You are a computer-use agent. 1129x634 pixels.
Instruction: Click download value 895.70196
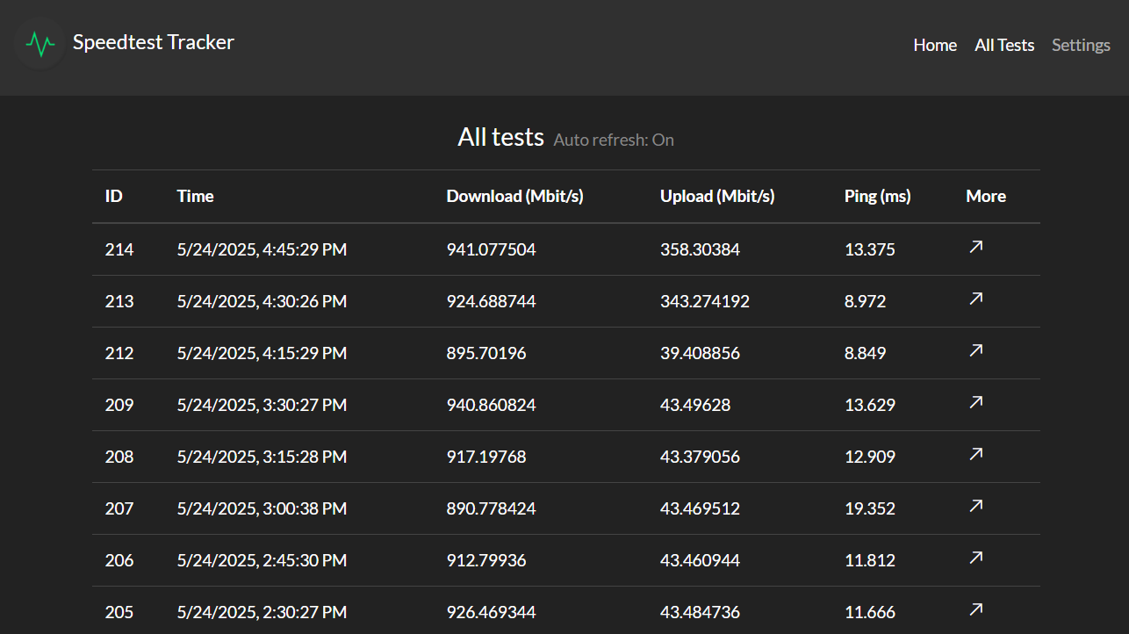(x=486, y=353)
